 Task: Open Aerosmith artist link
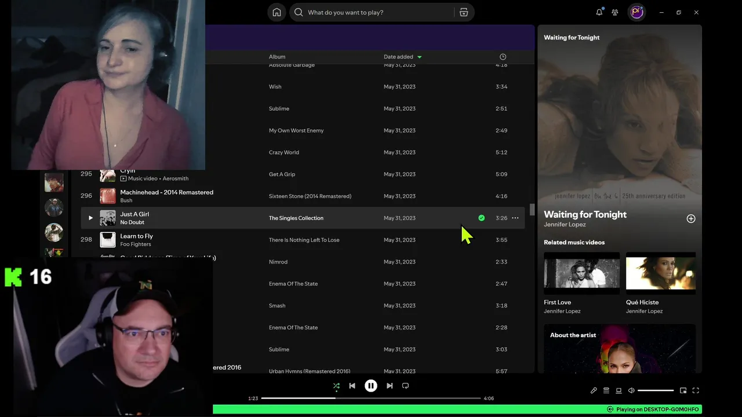(176, 178)
